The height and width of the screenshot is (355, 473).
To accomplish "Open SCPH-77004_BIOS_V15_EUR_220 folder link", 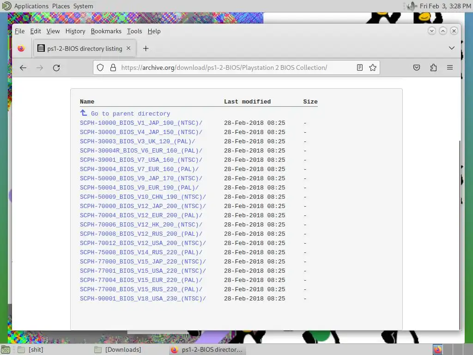I will coord(141,280).
